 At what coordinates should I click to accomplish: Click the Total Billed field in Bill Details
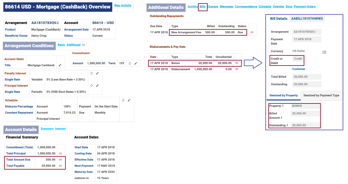pyautogui.click(x=306, y=77)
